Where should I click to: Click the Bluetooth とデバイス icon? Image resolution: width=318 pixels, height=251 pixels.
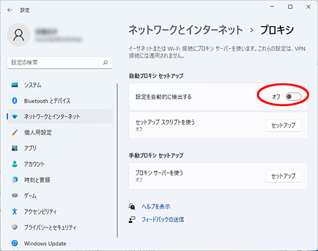coord(15,100)
